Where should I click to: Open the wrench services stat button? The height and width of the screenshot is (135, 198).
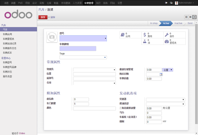tap(174, 35)
